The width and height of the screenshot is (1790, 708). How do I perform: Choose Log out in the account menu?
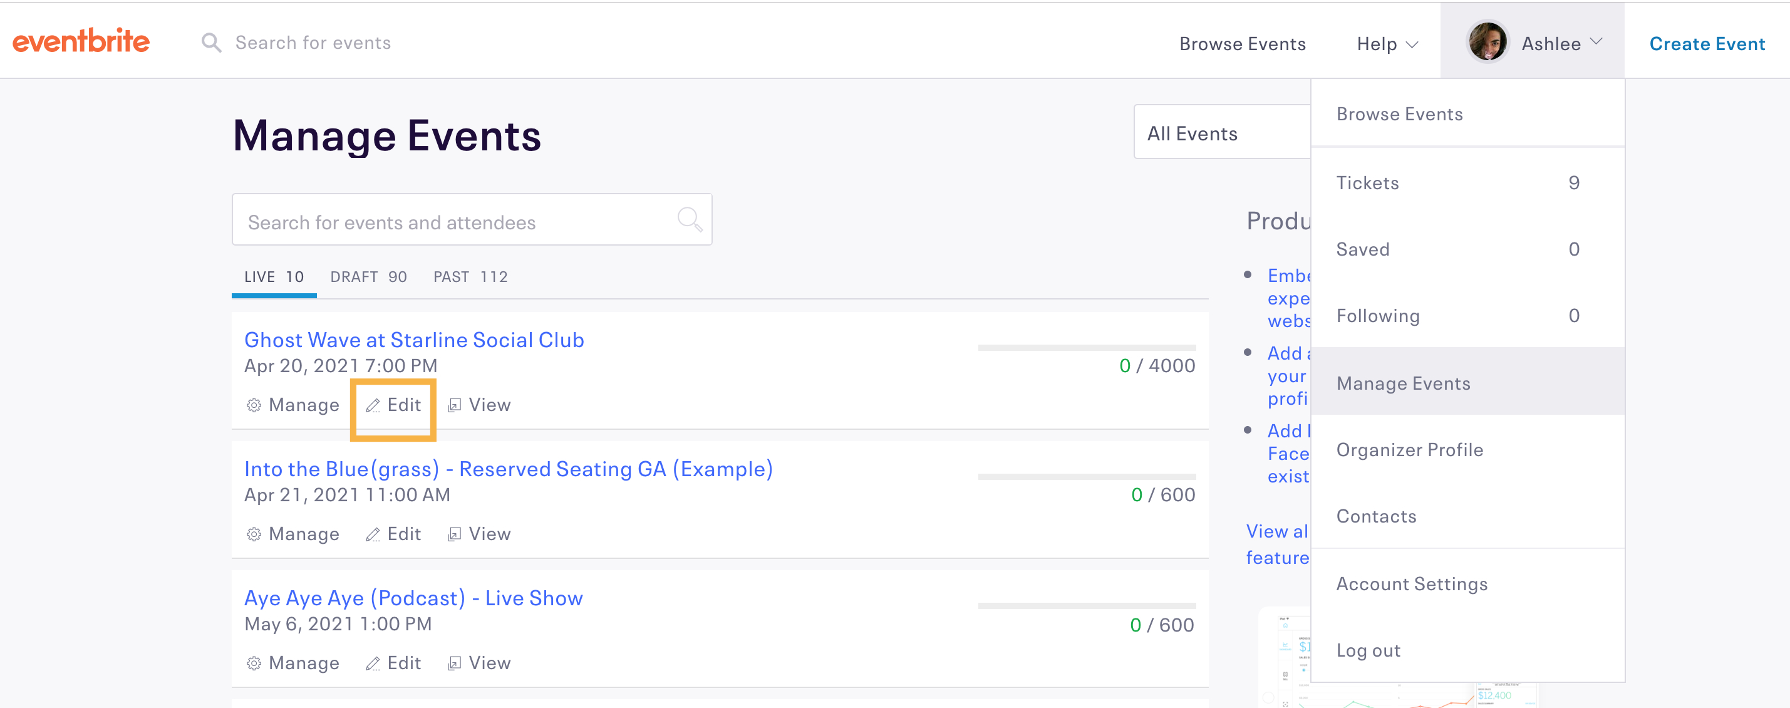coord(1368,650)
